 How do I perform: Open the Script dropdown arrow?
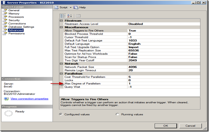(x=70, y=8)
